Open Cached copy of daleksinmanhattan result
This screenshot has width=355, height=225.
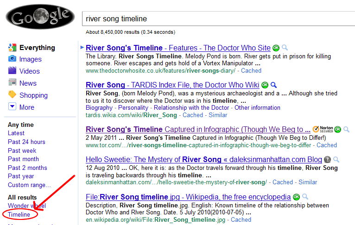click(x=283, y=182)
